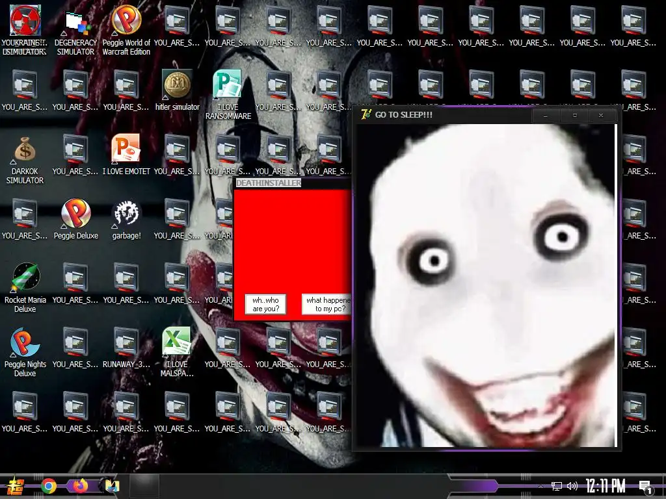Open the notification center icon
This screenshot has height=499, width=666.
pos(646,487)
